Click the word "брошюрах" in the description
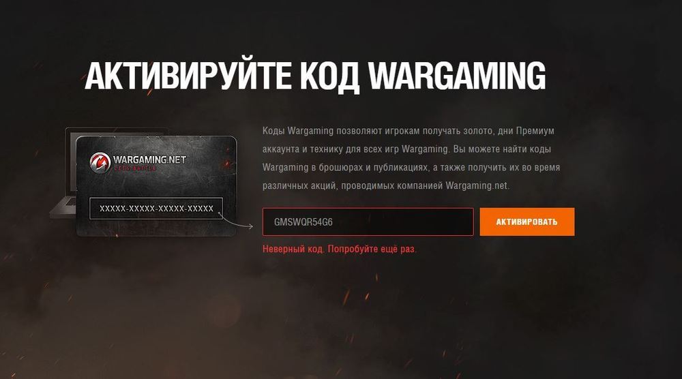Screen dimensions: 682x379 340,168
